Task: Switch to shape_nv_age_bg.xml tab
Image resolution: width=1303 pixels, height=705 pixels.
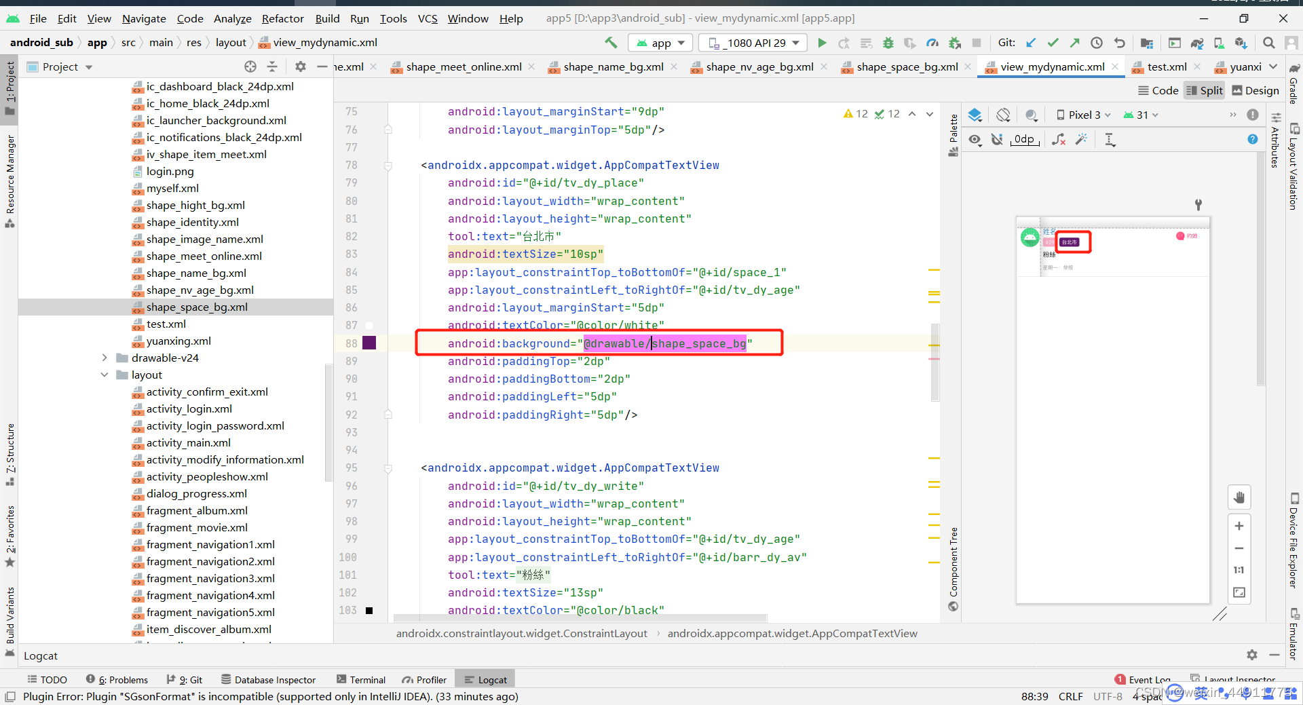Action: (759, 66)
